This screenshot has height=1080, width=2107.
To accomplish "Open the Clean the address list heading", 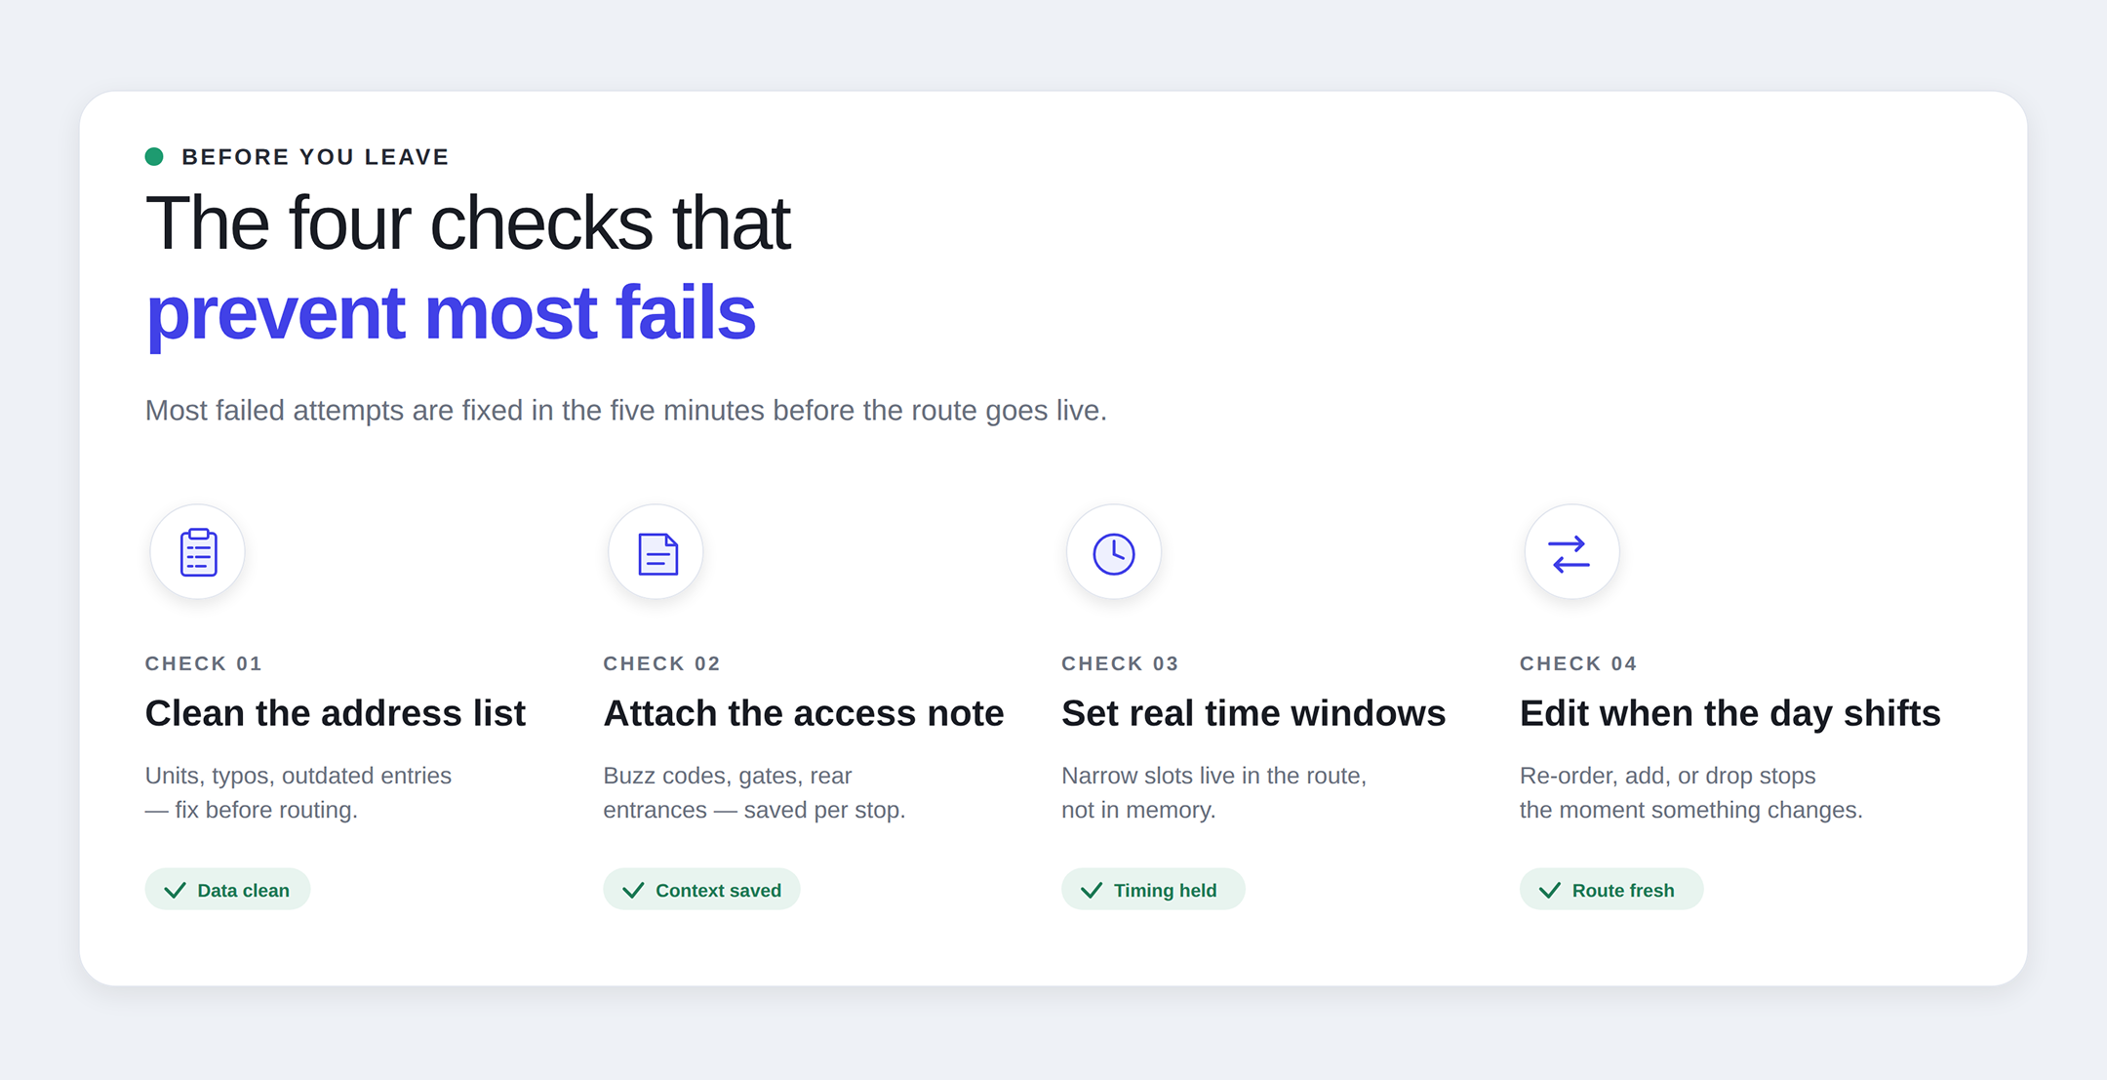I will (336, 713).
